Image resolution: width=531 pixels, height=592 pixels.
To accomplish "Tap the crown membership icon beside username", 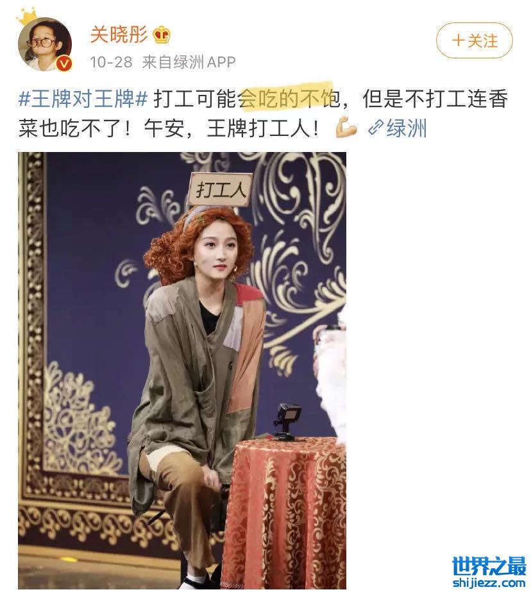I will pyautogui.click(x=162, y=35).
